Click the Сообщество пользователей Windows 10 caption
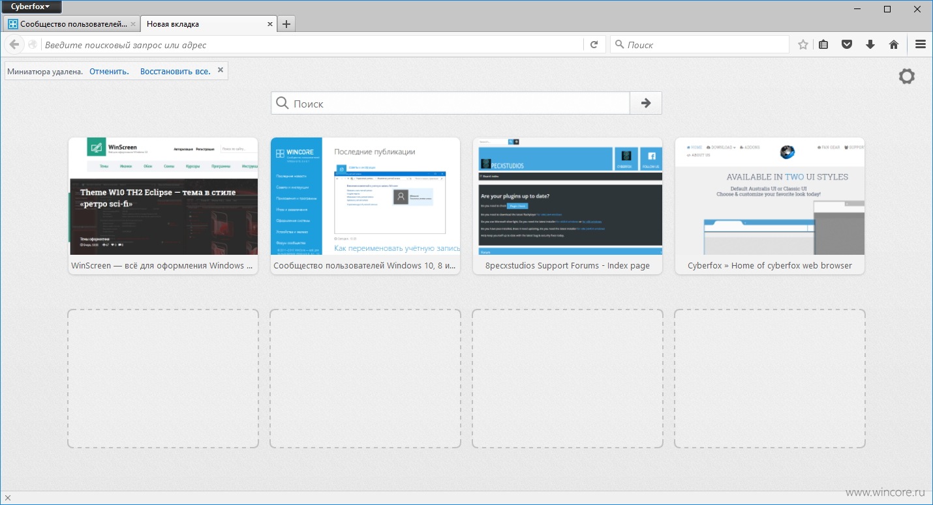 [x=365, y=265]
